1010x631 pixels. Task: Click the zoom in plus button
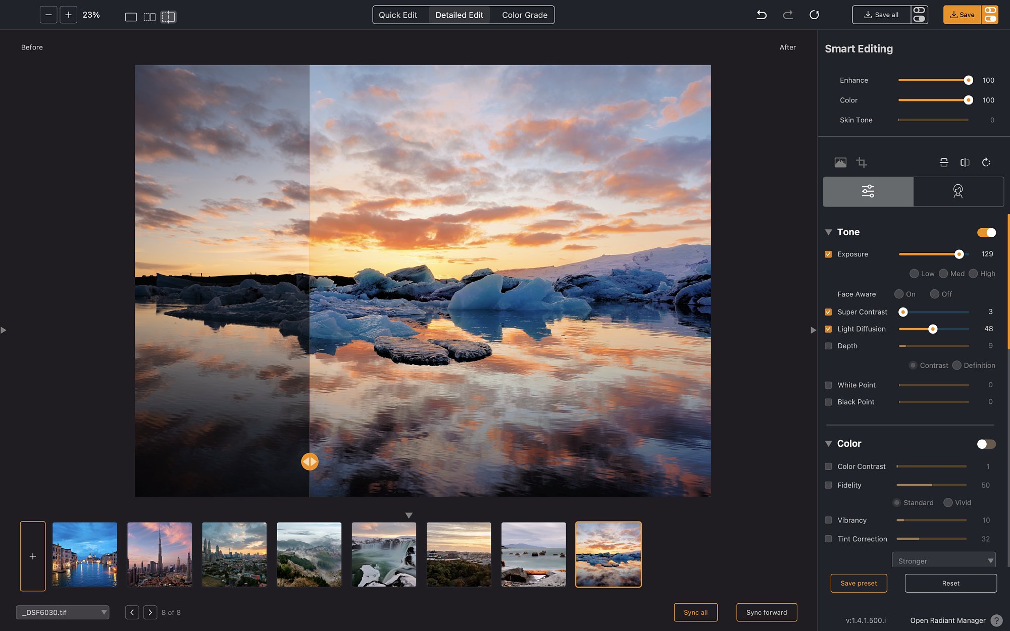pos(68,15)
